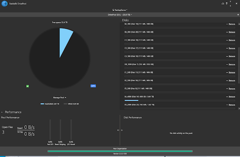The width and height of the screenshot is (240, 157).
Task: Select the E5_2000 (Disk 23) disk row
Action: coord(180,107)
